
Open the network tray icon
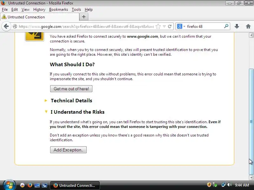(224, 185)
